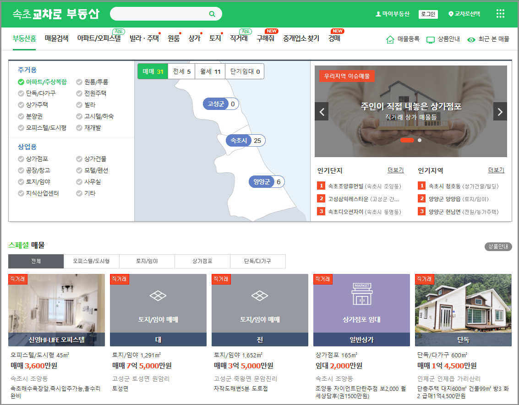Advance the banner with the right arrow
519x405 pixels.
coord(499,111)
